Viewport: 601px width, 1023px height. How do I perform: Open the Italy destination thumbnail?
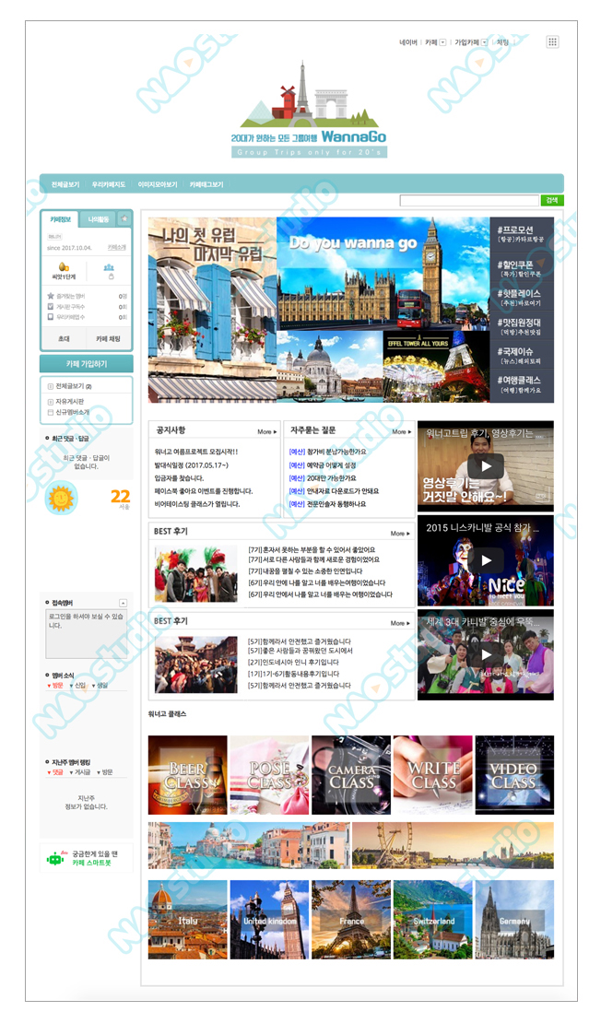[188, 920]
